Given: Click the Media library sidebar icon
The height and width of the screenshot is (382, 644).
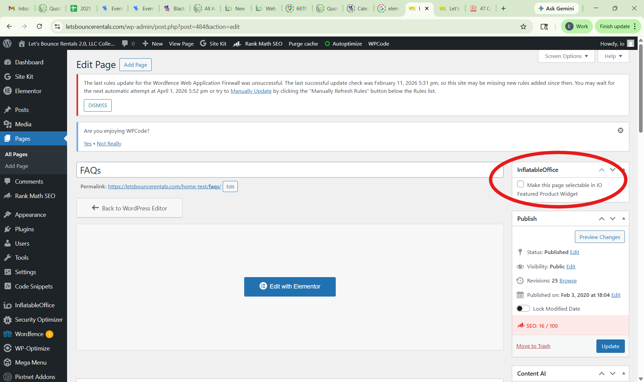Looking at the screenshot, I should 7,124.
